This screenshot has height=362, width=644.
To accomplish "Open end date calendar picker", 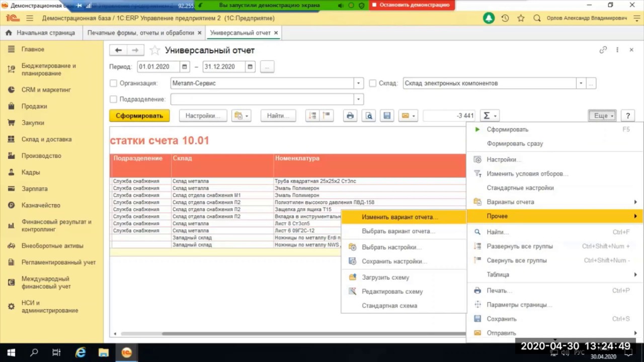I will tap(250, 66).
